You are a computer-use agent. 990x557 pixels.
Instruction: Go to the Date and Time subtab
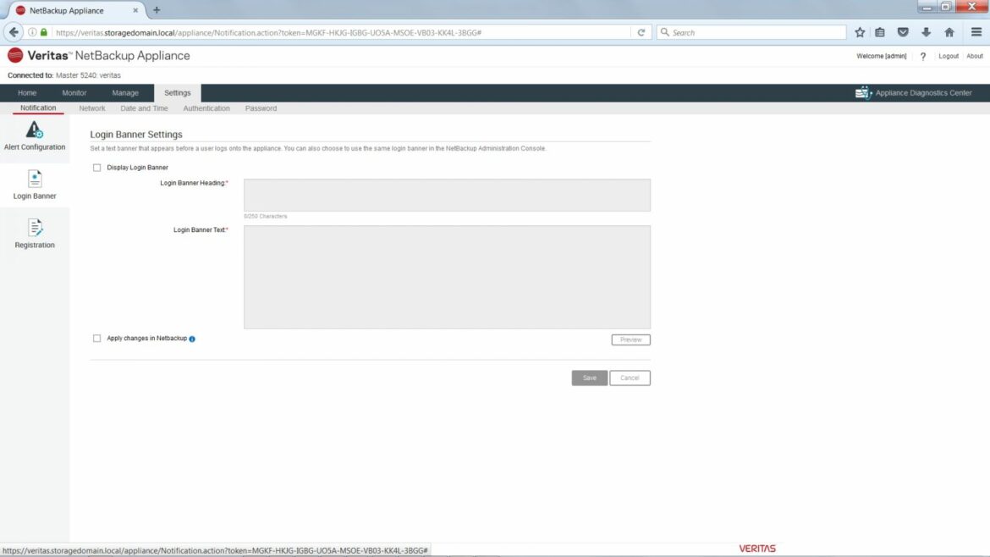pos(144,108)
